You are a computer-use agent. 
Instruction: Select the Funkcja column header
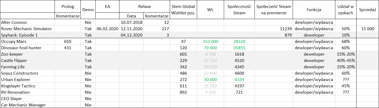tap(314, 10)
